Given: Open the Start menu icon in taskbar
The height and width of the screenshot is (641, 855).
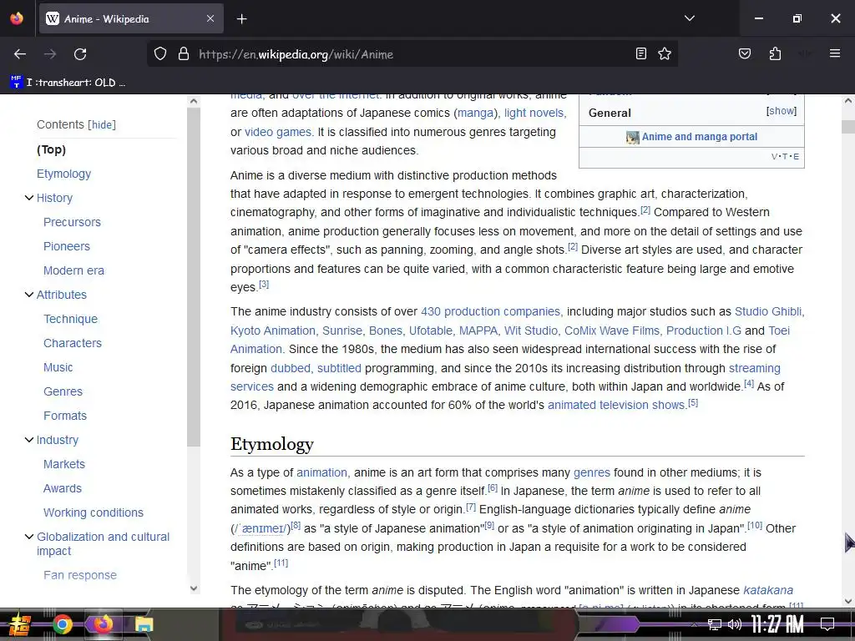Looking at the screenshot, I should [x=20, y=624].
